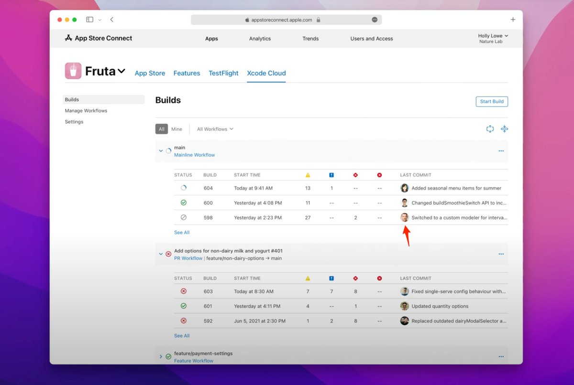The height and width of the screenshot is (385, 574).
Task: Select the Xcode Cloud tab
Action: point(266,73)
